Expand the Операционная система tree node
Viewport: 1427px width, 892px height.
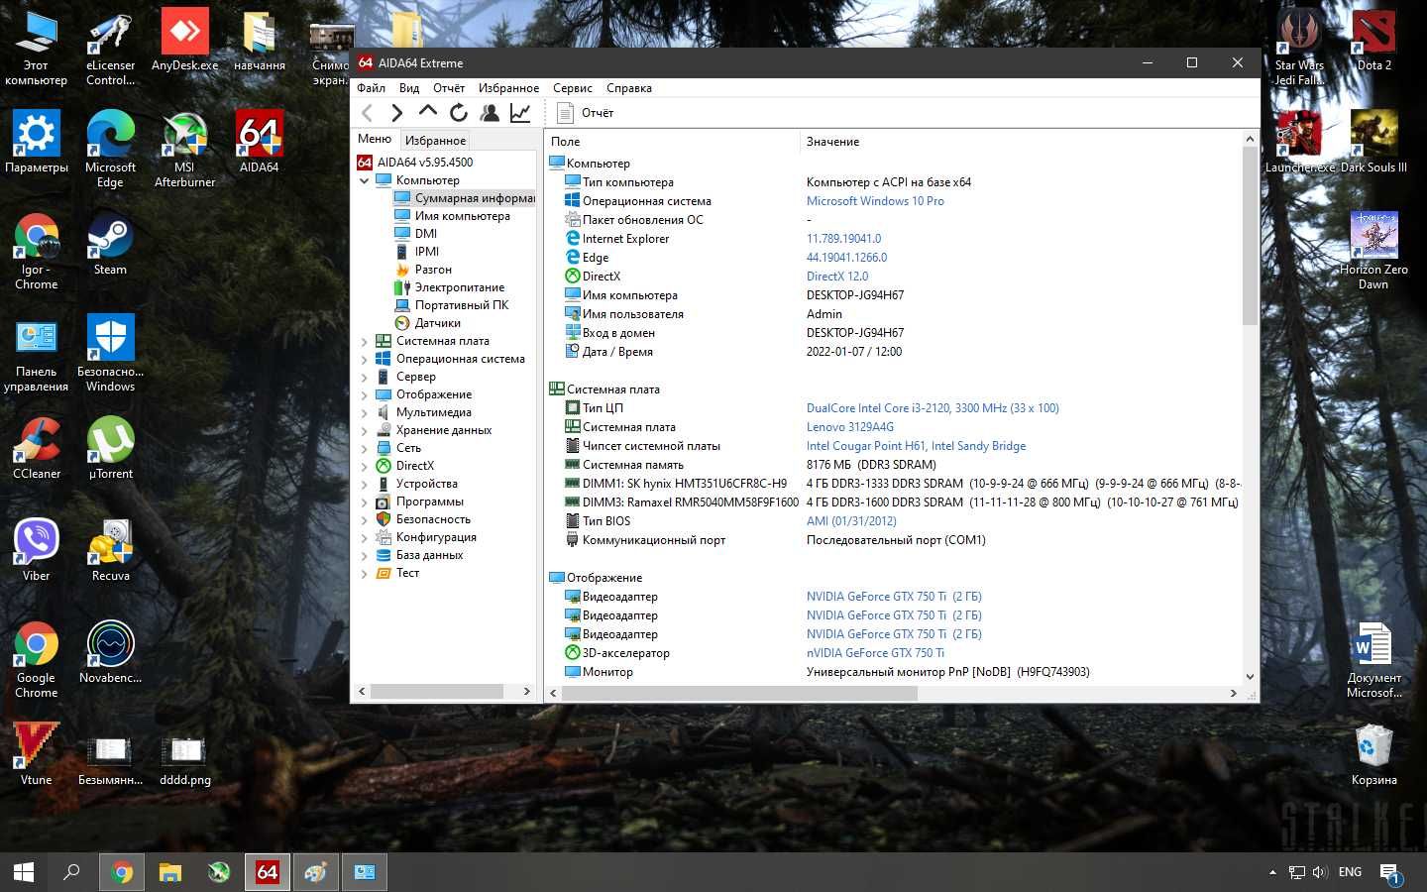pyautogui.click(x=364, y=359)
